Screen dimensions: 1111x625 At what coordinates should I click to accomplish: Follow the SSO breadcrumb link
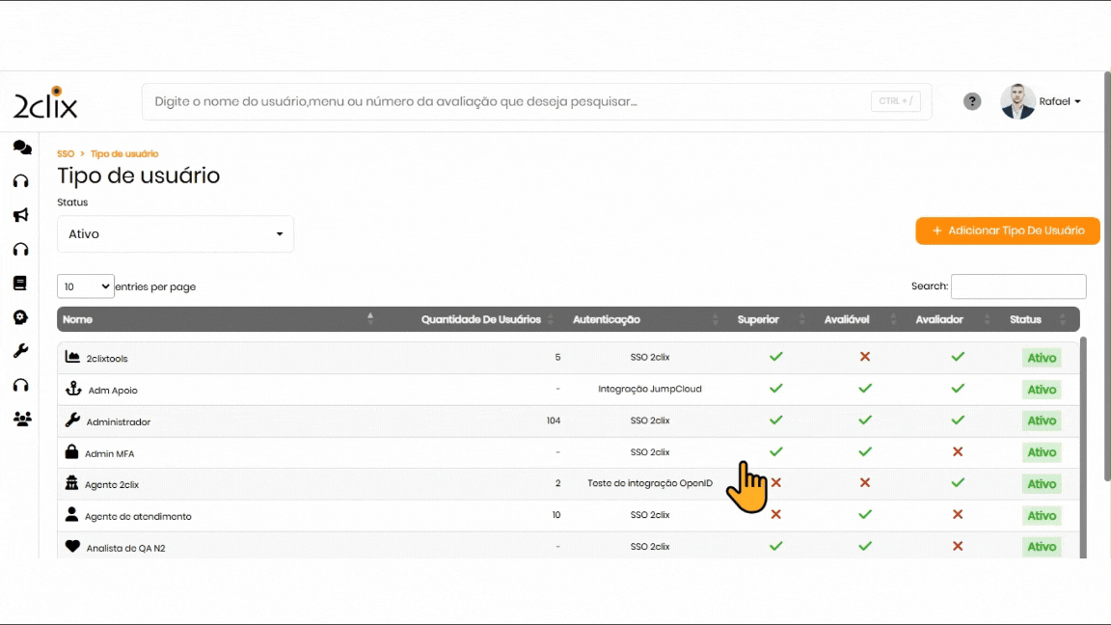pyautogui.click(x=66, y=154)
